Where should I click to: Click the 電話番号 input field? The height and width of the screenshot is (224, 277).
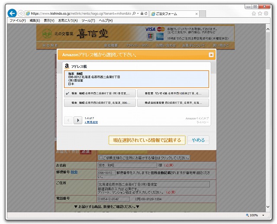coord(114,199)
